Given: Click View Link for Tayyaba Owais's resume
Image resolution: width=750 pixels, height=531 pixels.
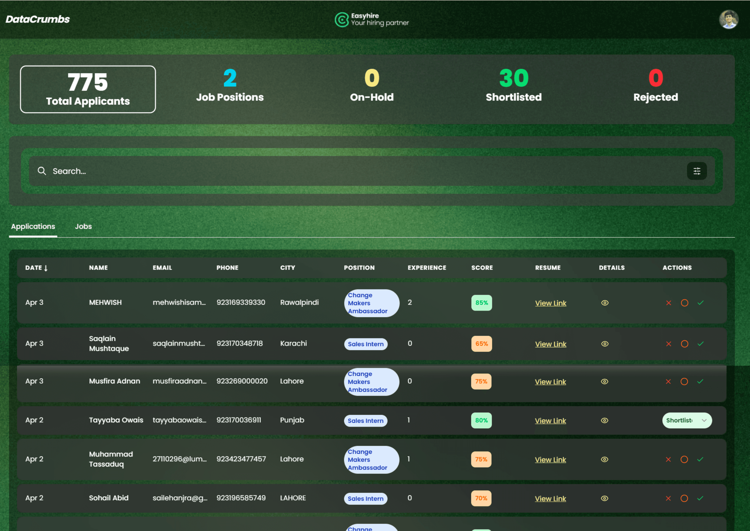Looking at the screenshot, I should point(550,421).
